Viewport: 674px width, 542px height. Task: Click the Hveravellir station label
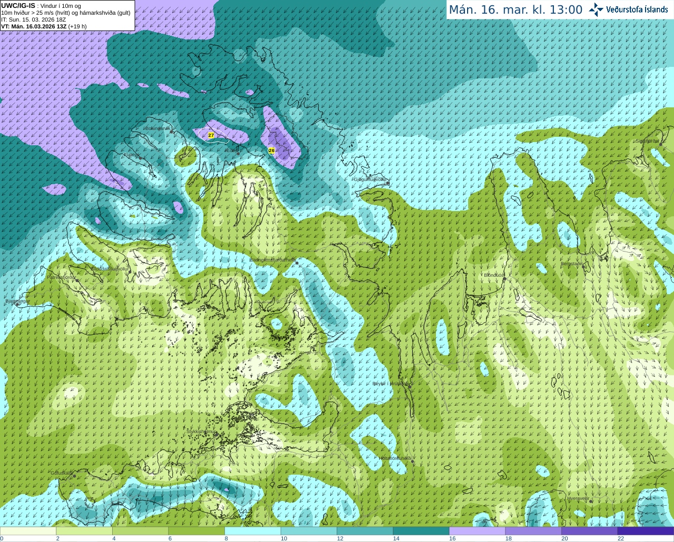pyautogui.click(x=578, y=498)
